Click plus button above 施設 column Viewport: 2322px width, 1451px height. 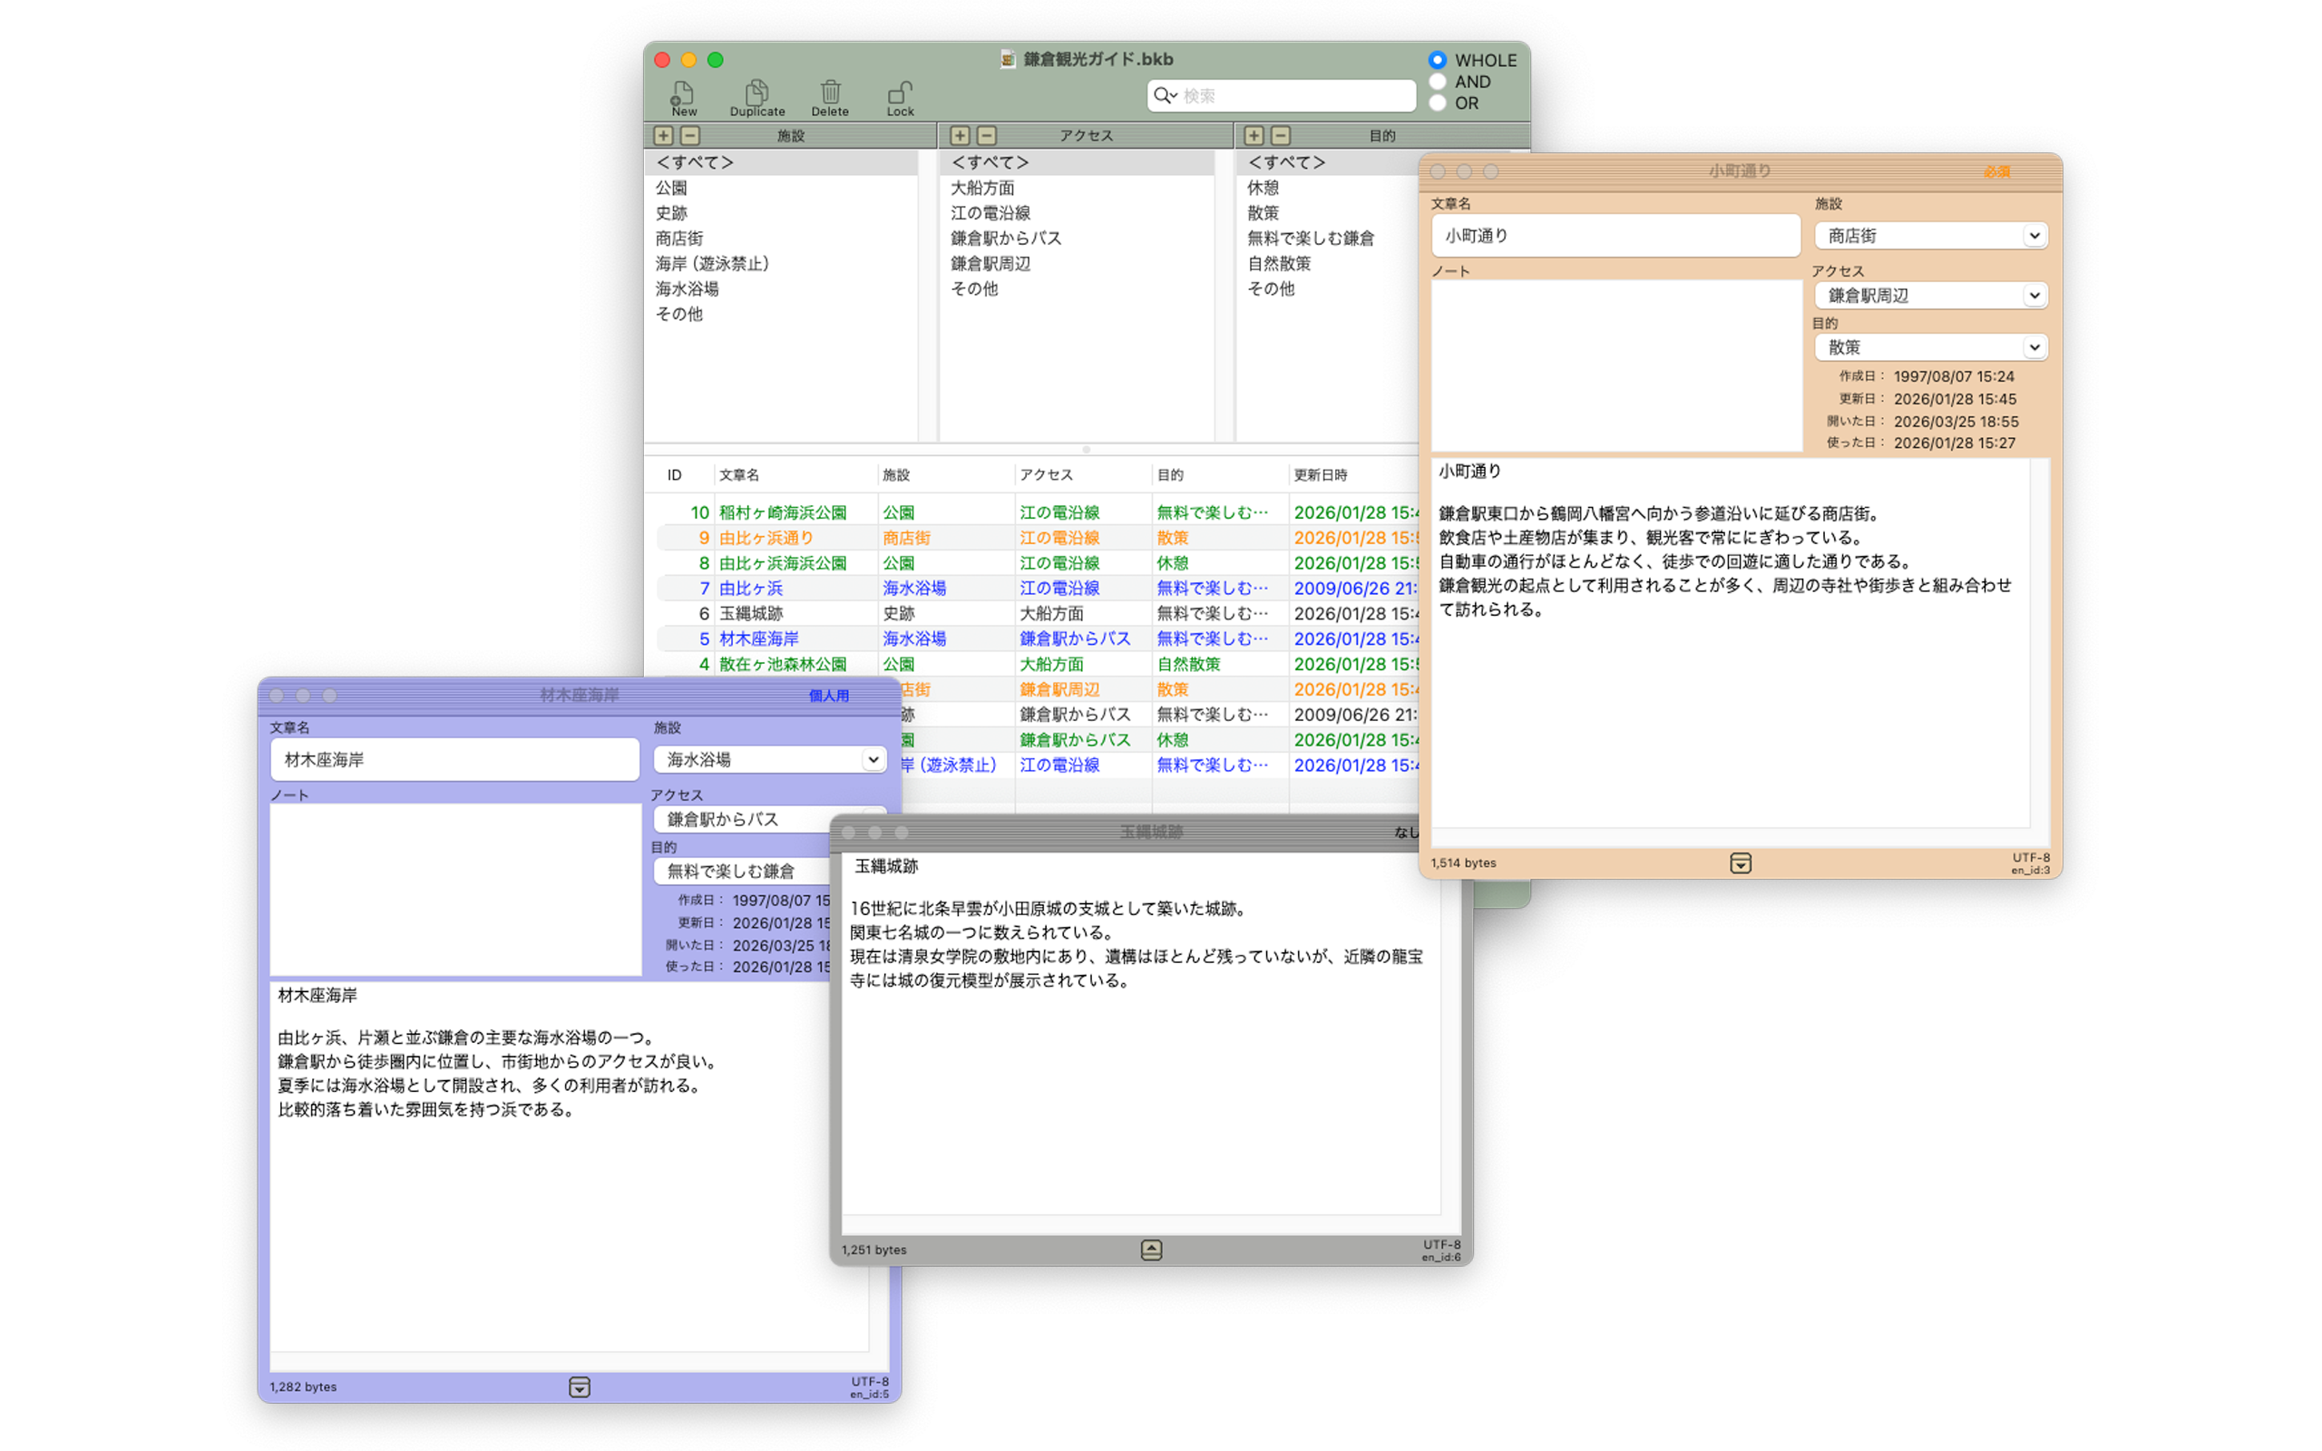(x=663, y=135)
